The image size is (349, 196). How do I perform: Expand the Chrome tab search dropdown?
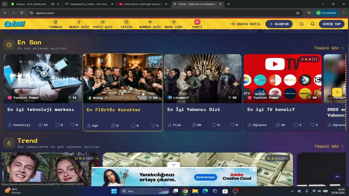coord(4,4)
